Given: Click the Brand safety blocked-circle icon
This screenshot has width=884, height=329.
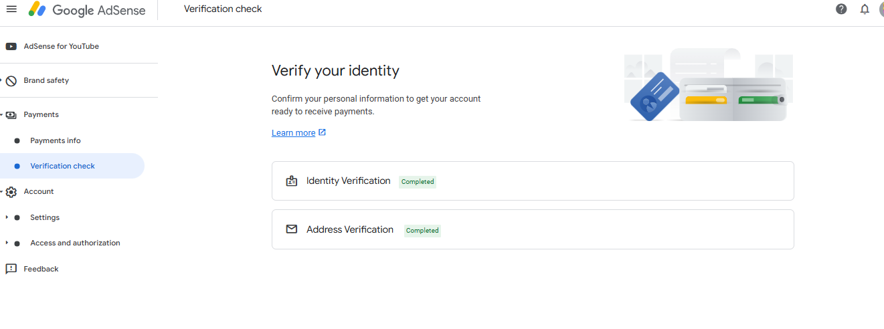Looking at the screenshot, I should coord(11,81).
